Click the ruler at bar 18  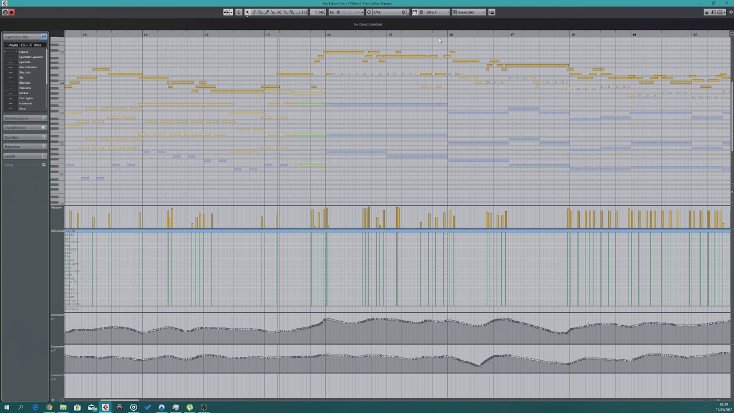coord(573,35)
